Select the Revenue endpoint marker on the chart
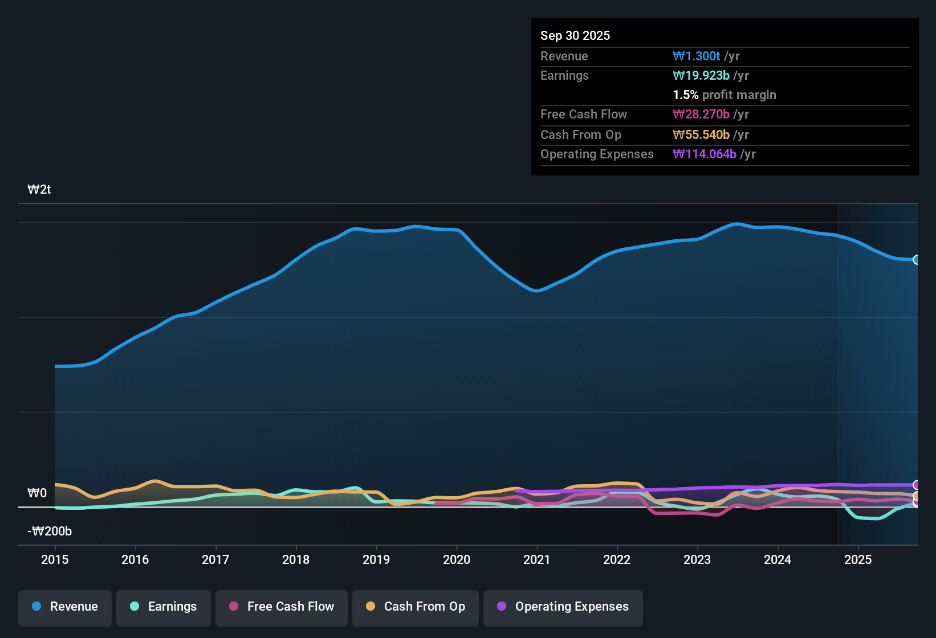Screen dimensions: 936x638 pos(917,260)
